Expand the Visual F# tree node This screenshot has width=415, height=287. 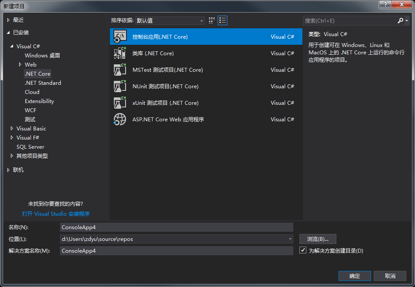[x=12, y=137]
